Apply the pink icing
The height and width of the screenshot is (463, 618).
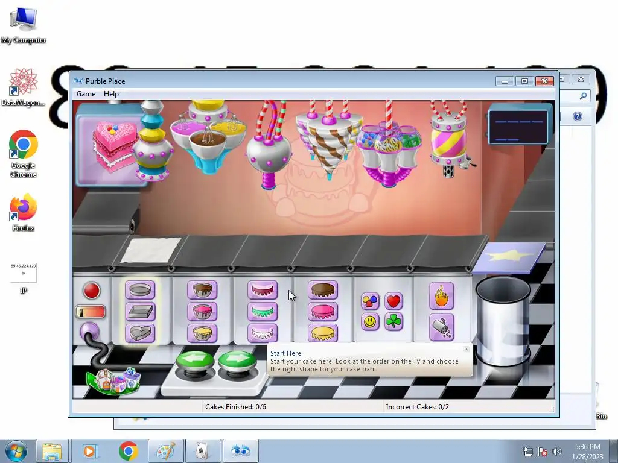(x=323, y=312)
